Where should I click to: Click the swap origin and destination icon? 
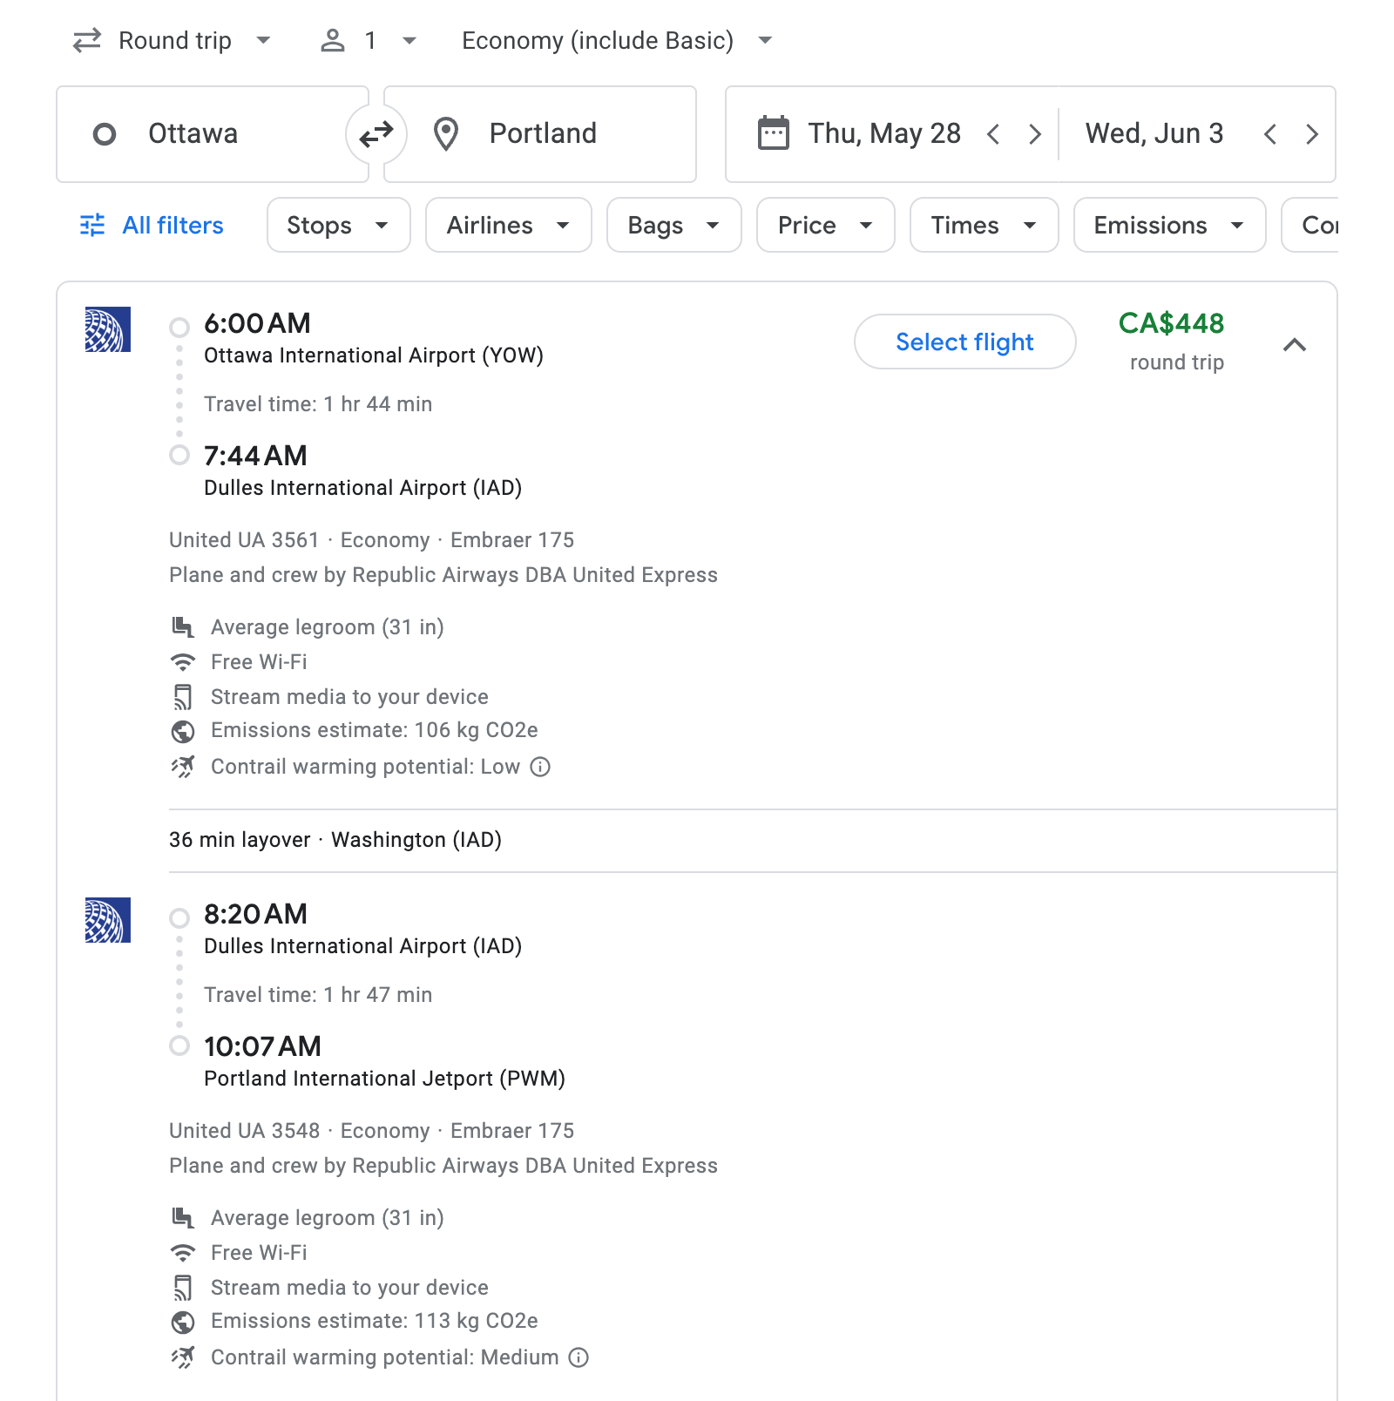(376, 133)
